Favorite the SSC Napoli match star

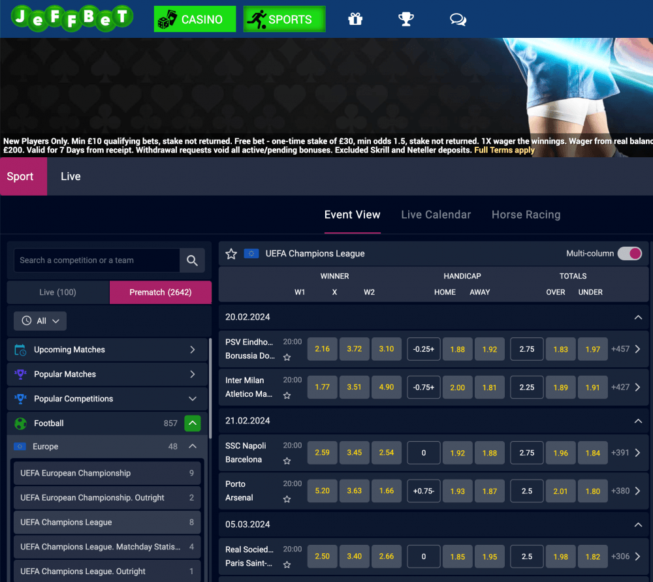pos(287,461)
